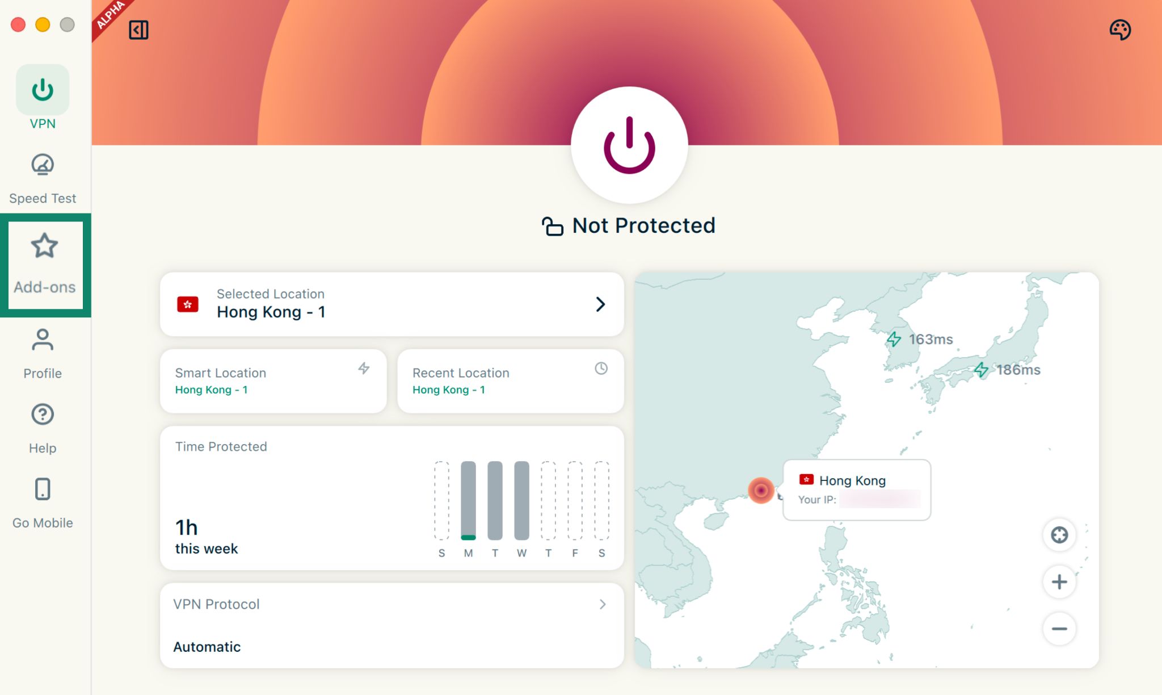The image size is (1162, 695).
Task: Recenter map with the locate button
Action: (1059, 534)
